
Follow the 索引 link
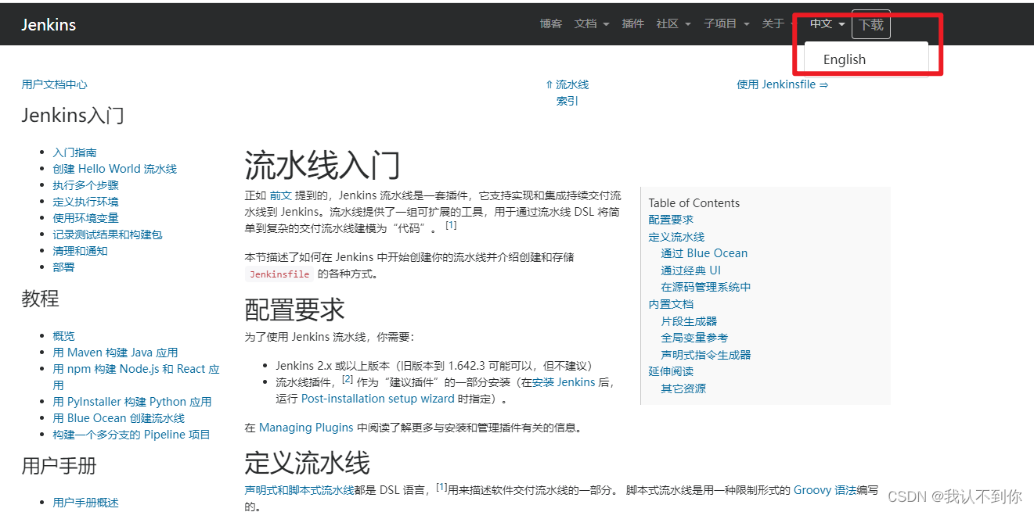[x=567, y=100]
